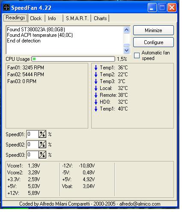Open the S.M.A.R.T. tab
The height and width of the screenshot is (212, 182).
point(77,18)
